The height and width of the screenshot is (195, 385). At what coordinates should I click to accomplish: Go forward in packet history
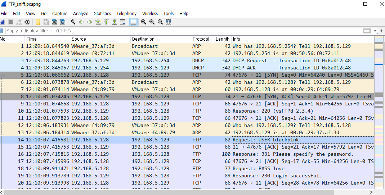pos(90,22)
